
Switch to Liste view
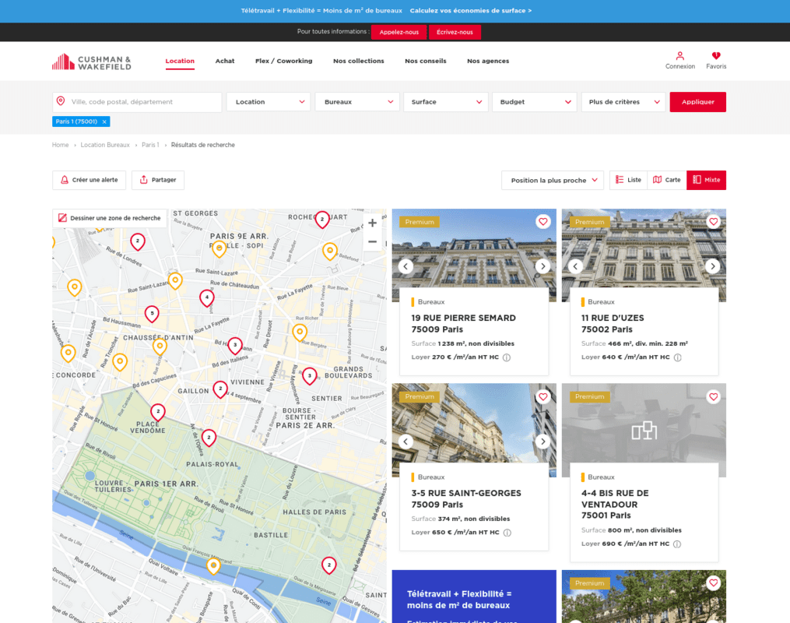628,180
